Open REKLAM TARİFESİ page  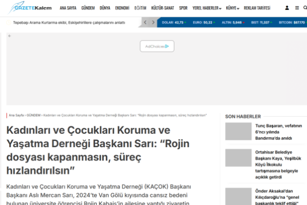pos(257,8)
